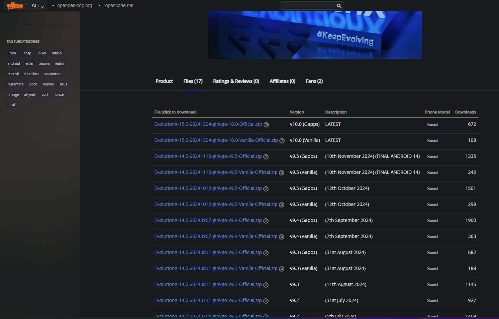The height and width of the screenshot is (319, 499).
Task: Download EvolutionX-14.0-20240831-ginkgo-v9.3-Vanilla-Official.zip
Action: click(x=216, y=268)
